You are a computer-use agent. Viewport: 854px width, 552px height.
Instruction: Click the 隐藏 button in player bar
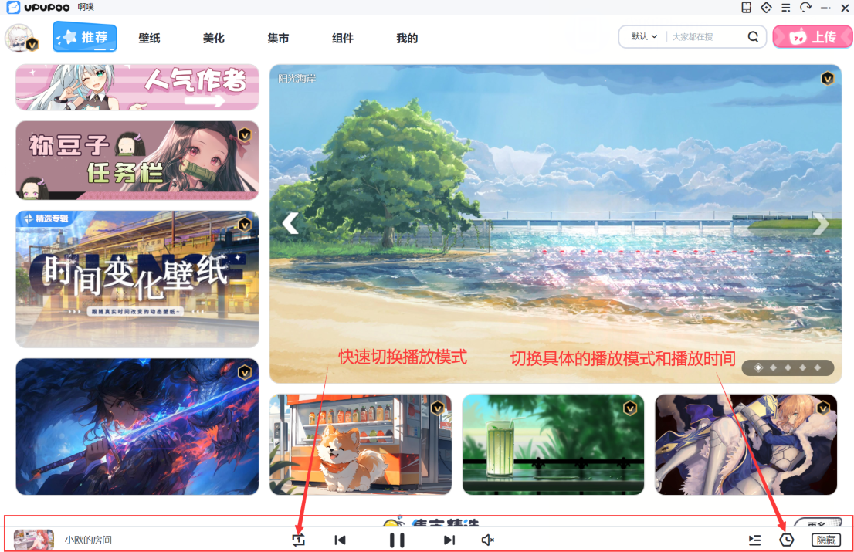tap(825, 540)
